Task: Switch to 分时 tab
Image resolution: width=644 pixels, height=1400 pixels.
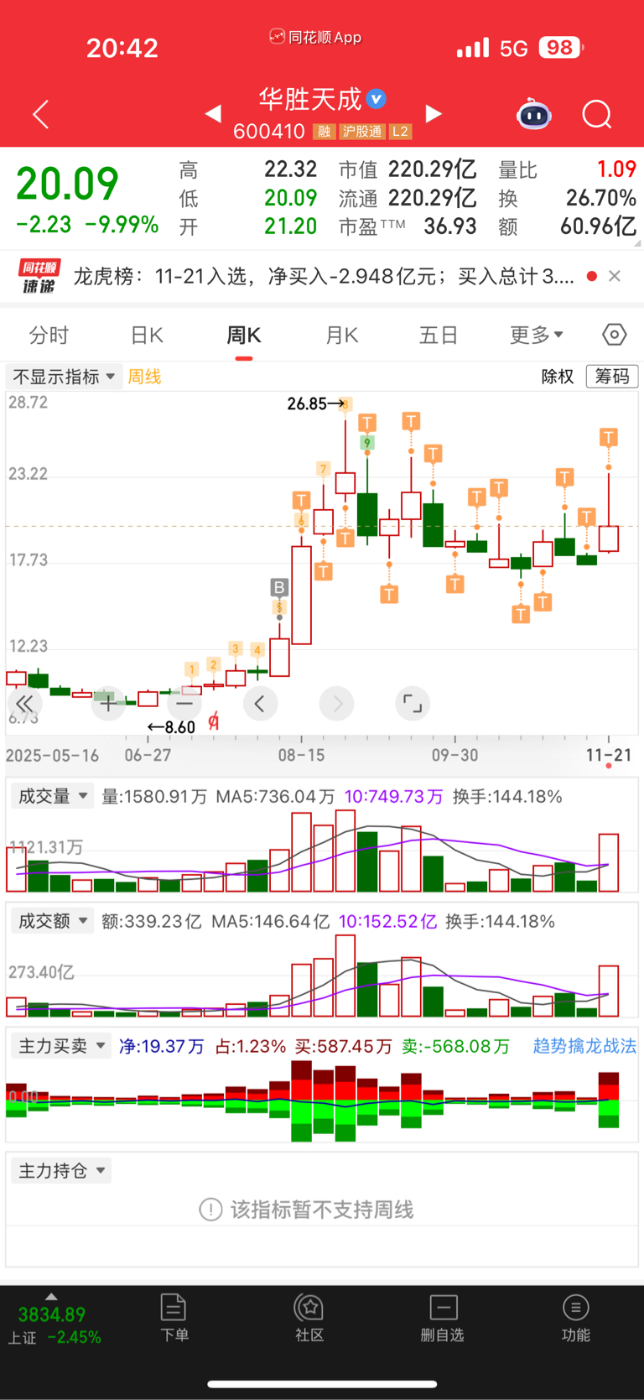Action: (49, 336)
